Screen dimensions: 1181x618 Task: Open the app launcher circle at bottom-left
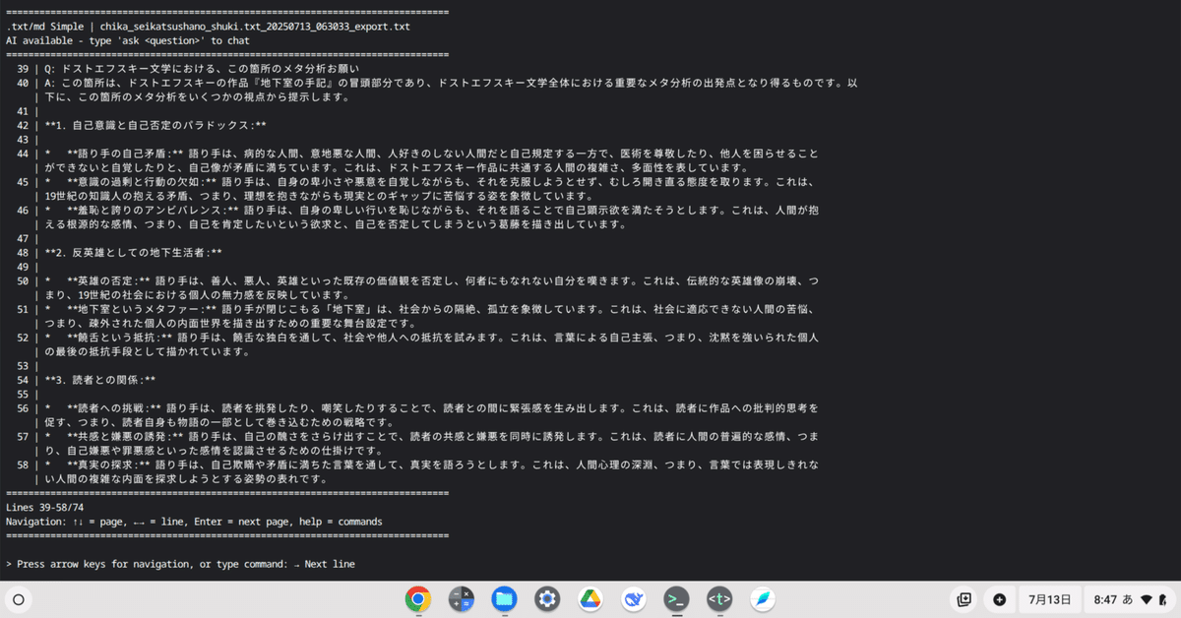point(19,599)
